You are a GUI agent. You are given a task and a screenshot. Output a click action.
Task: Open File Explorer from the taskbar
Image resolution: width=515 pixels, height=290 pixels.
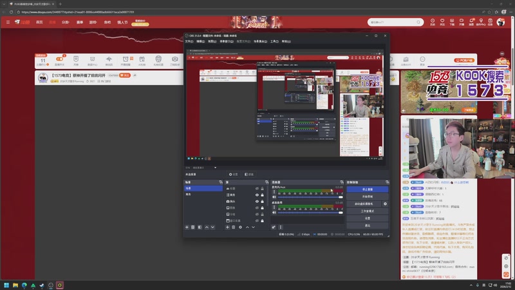coord(15,285)
